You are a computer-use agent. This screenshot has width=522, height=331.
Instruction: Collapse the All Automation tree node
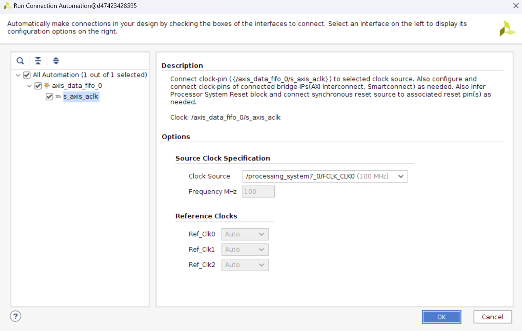click(18, 75)
